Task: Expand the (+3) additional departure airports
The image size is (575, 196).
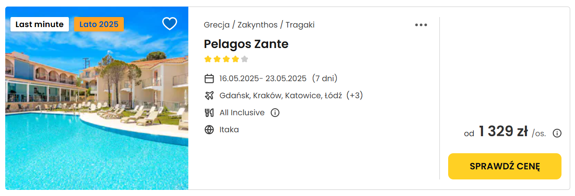Action: pos(354,95)
